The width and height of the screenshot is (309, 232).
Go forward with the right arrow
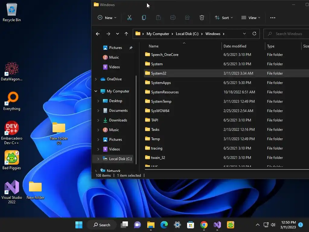[x=108, y=34]
